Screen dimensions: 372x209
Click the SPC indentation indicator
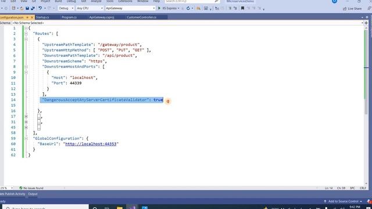click(352, 188)
